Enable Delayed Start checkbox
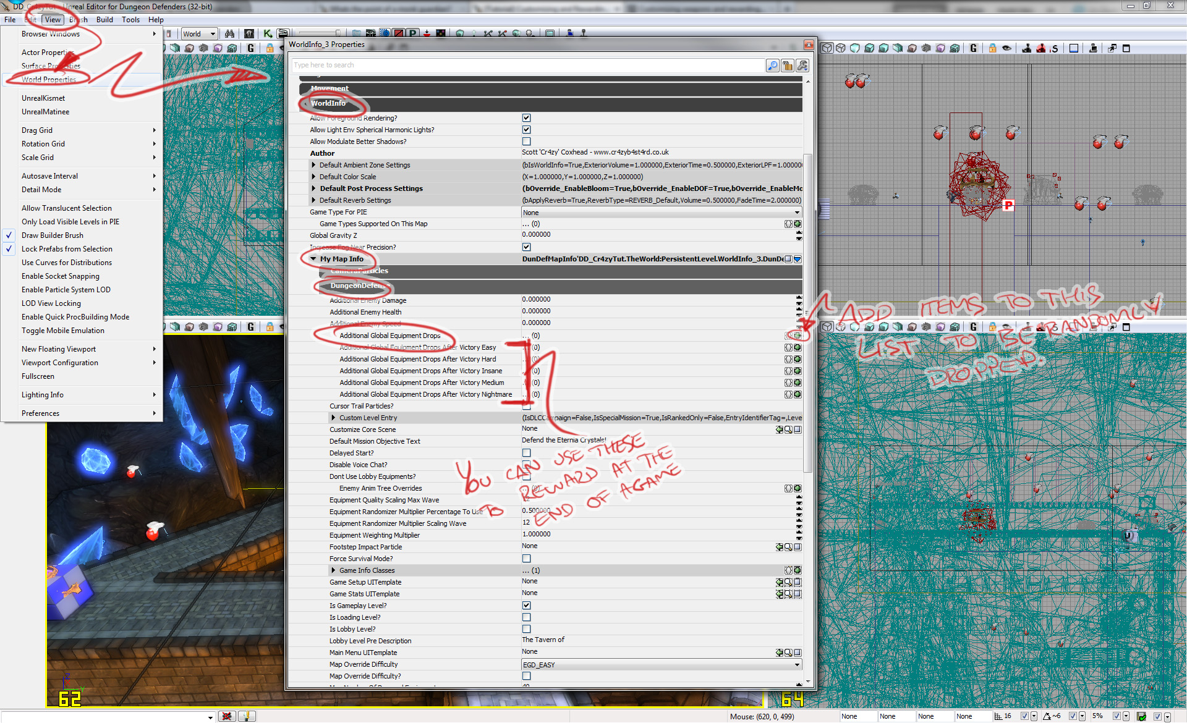 [526, 453]
